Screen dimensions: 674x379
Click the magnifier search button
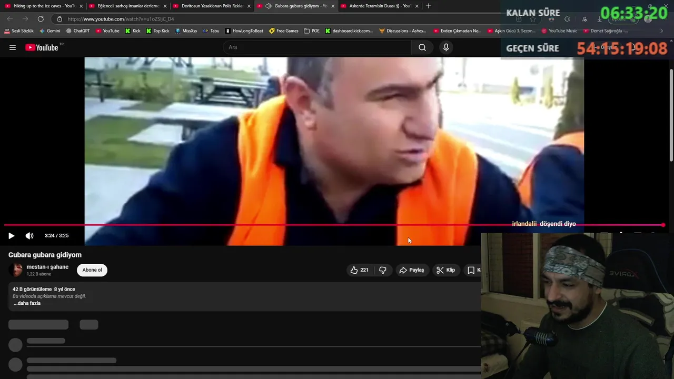(x=422, y=47)
